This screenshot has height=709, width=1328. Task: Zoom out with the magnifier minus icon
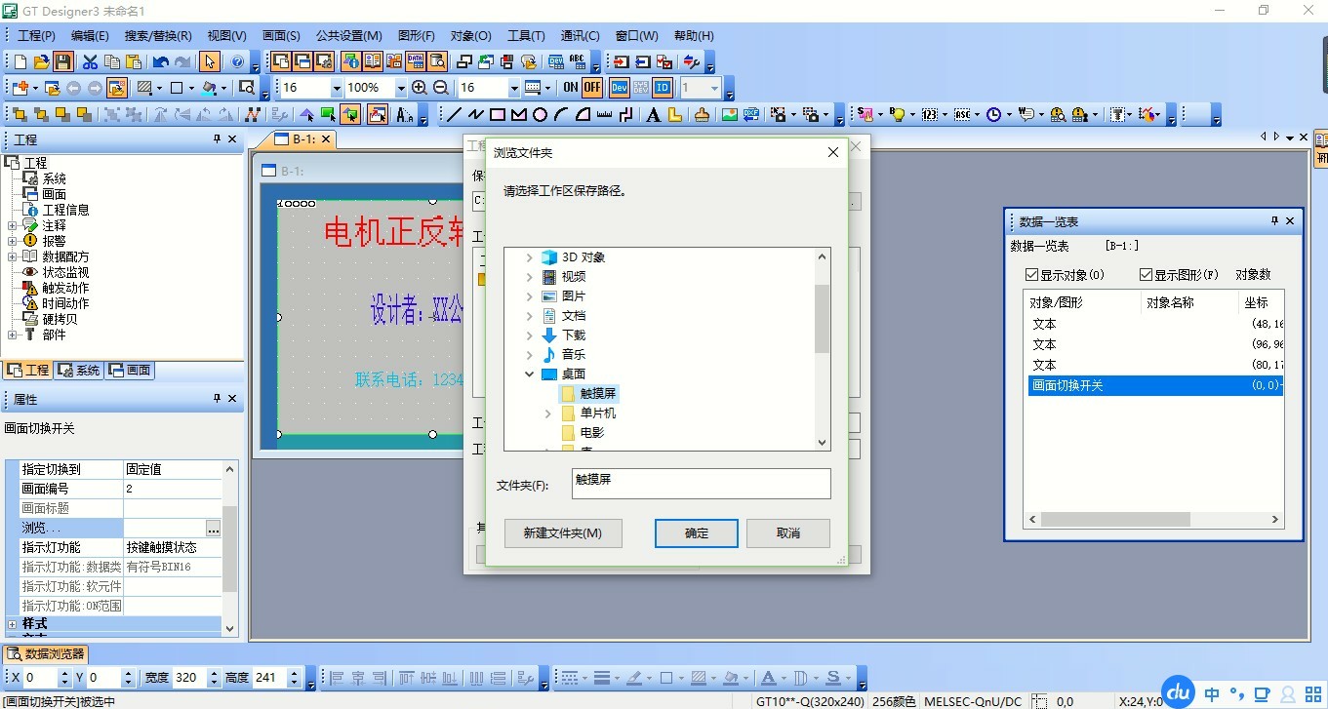(x=440, y=88)
